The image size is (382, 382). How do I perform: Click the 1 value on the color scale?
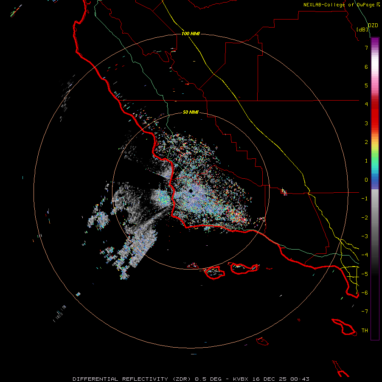(366, 161)
